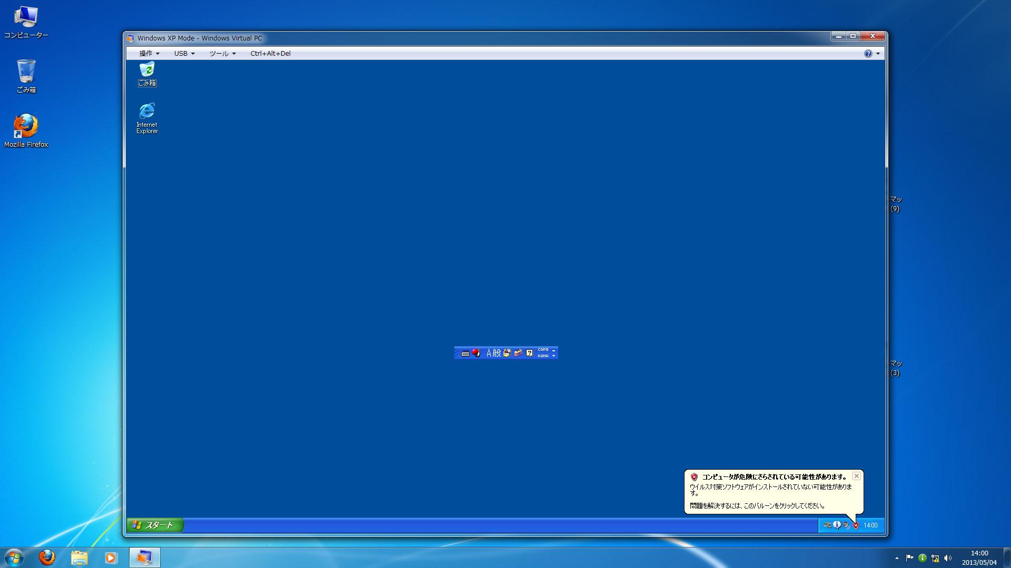Open the XP スタート button
The image size is (1011, 568).
click(x=155, y=525)
